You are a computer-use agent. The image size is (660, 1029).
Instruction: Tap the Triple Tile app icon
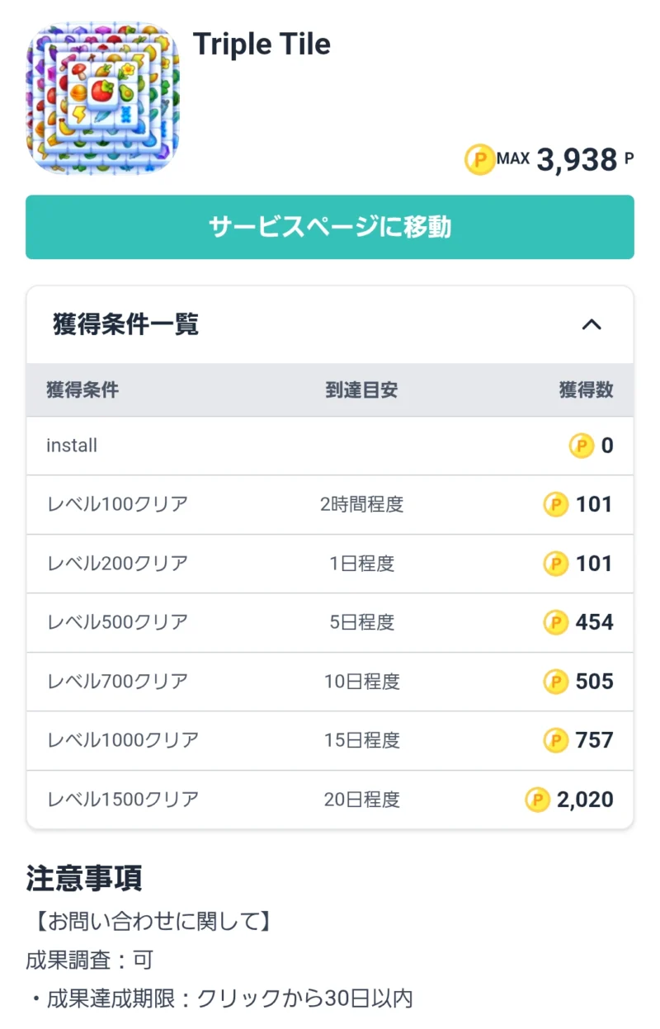click(x=103, y=98)
